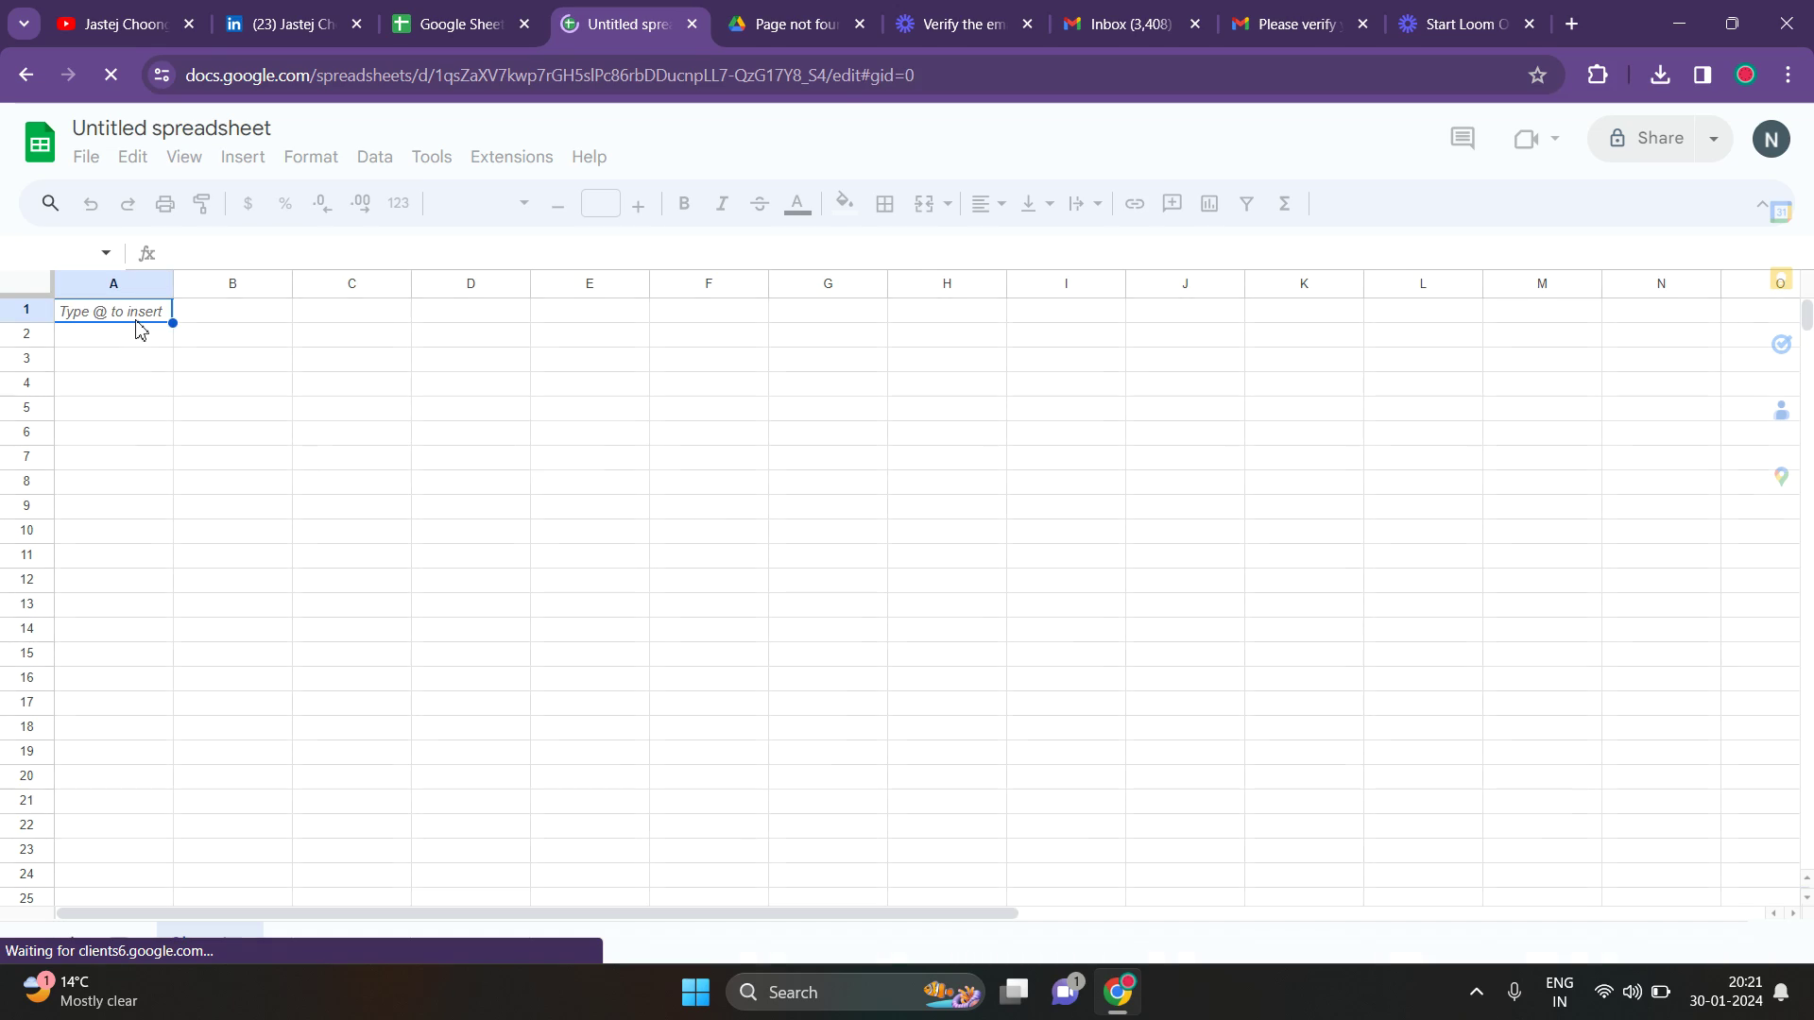The image size is (1814, 1020).
Task: Toggle bold formatting
Action: coord(684,204)
